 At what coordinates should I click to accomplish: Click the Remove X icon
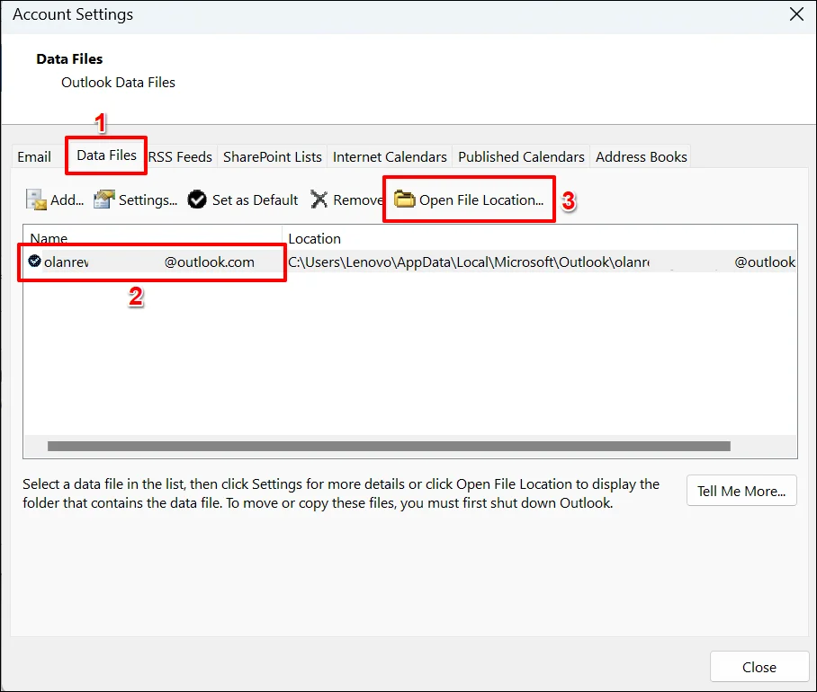click(x=319, y=200)
